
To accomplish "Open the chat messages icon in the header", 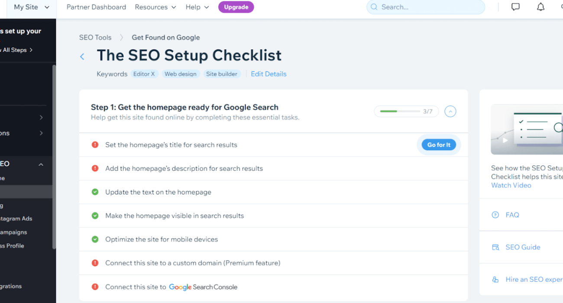I will (x=515, y=7).
